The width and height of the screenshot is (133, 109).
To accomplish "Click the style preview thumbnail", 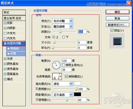I will (117, 41).
